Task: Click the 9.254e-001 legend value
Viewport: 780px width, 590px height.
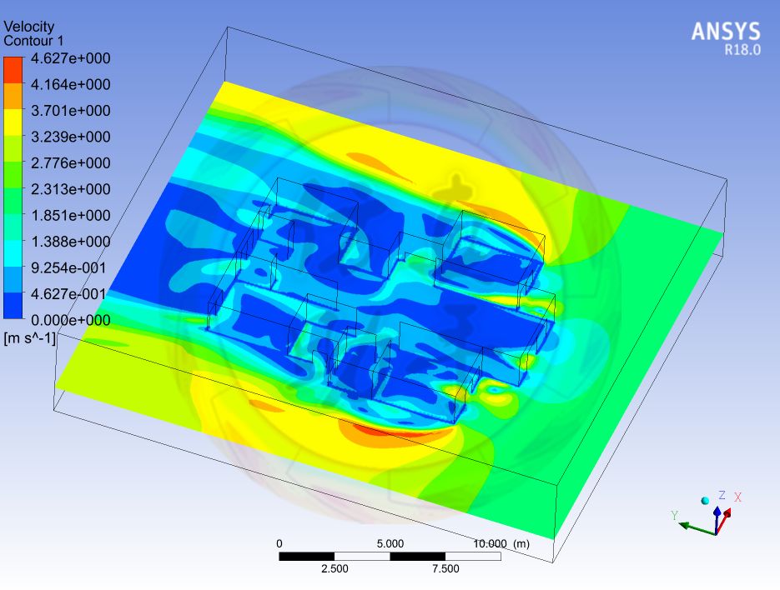Action: tap(68, 267)
